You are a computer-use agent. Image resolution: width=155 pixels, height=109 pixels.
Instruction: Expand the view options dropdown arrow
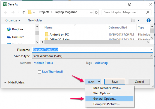click(138, 20)
